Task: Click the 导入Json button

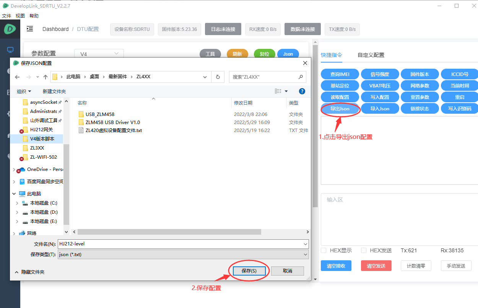Action: point(380,109)
